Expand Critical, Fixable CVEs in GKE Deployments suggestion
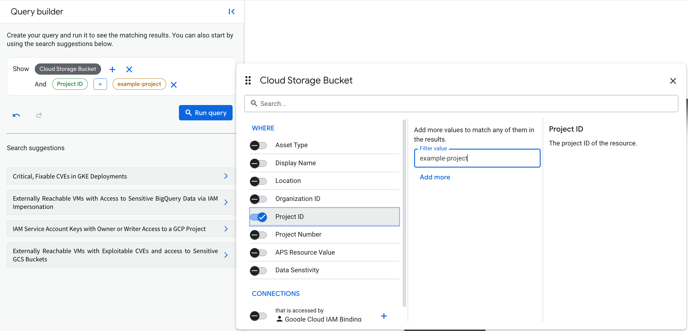The image size is (688, 331). (226, 176)
